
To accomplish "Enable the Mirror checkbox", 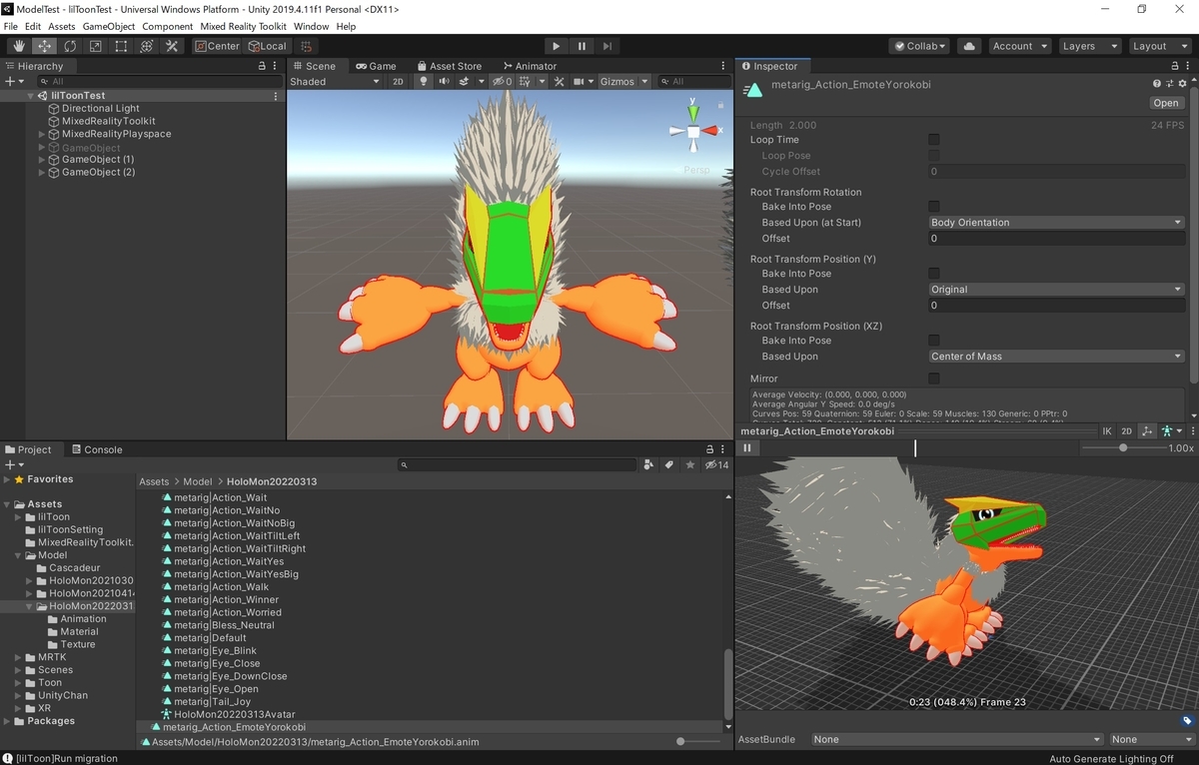I will (934, 379).
